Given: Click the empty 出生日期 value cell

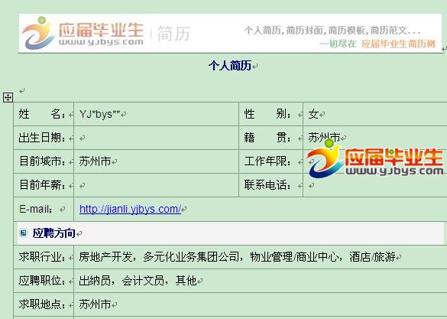Looking at the screenshot, I should coord(156,138).
